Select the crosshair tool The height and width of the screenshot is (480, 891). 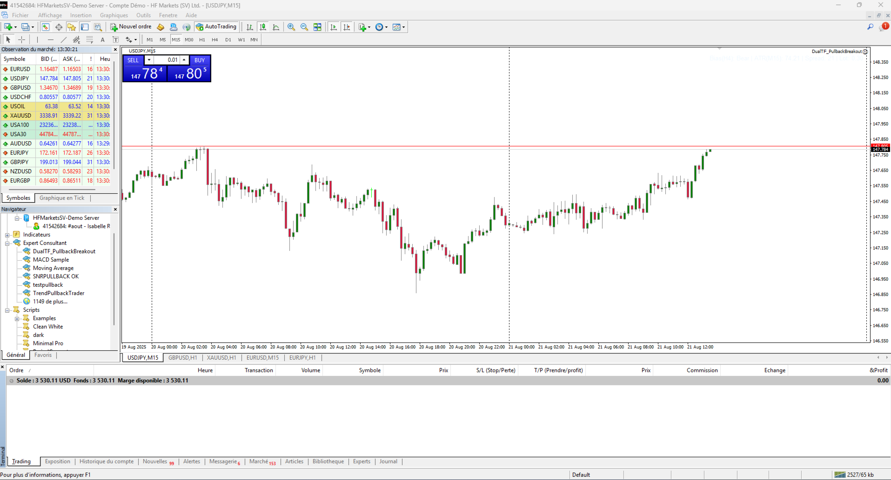click(x=21, y=39)
